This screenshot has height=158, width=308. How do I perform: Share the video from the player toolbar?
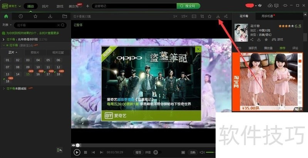click(x=226, y=16)
